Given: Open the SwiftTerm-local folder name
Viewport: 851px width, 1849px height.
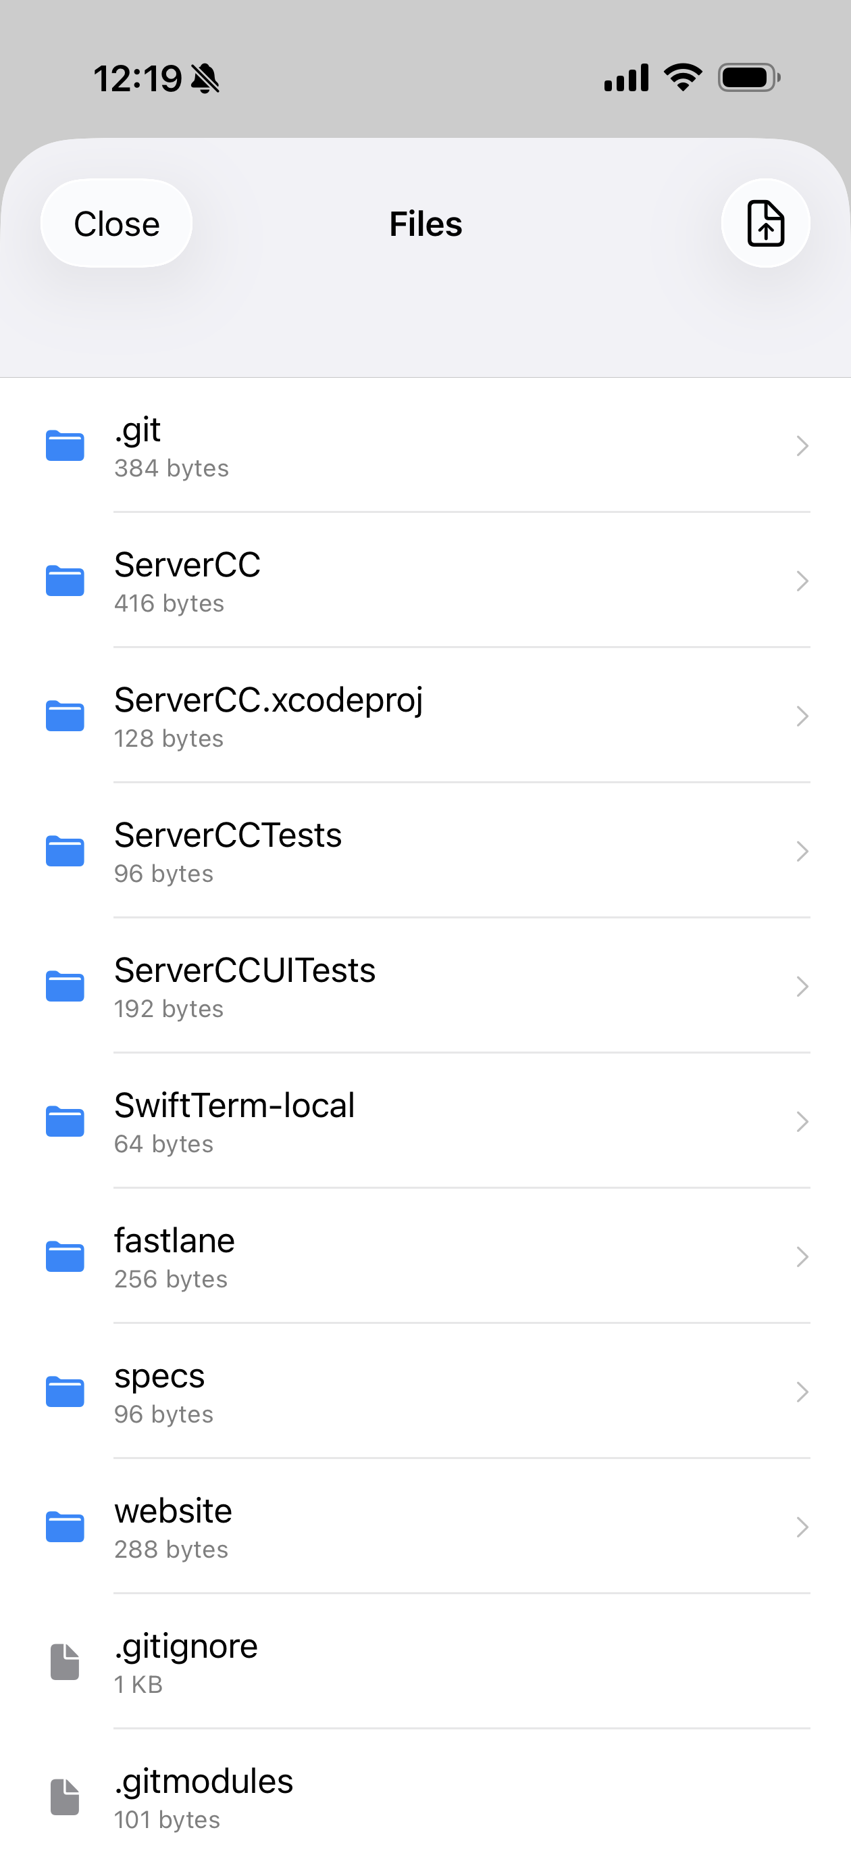Looking at the screenshot, I should coord(234,1106).
